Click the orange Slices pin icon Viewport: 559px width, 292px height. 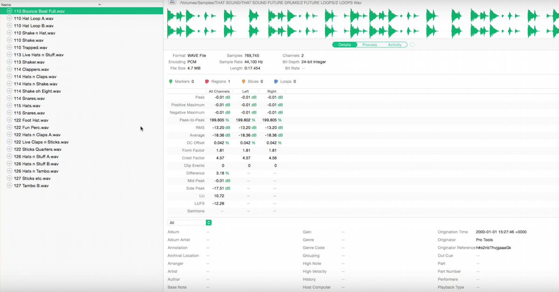pyautogui.click(x=243, y=81)
